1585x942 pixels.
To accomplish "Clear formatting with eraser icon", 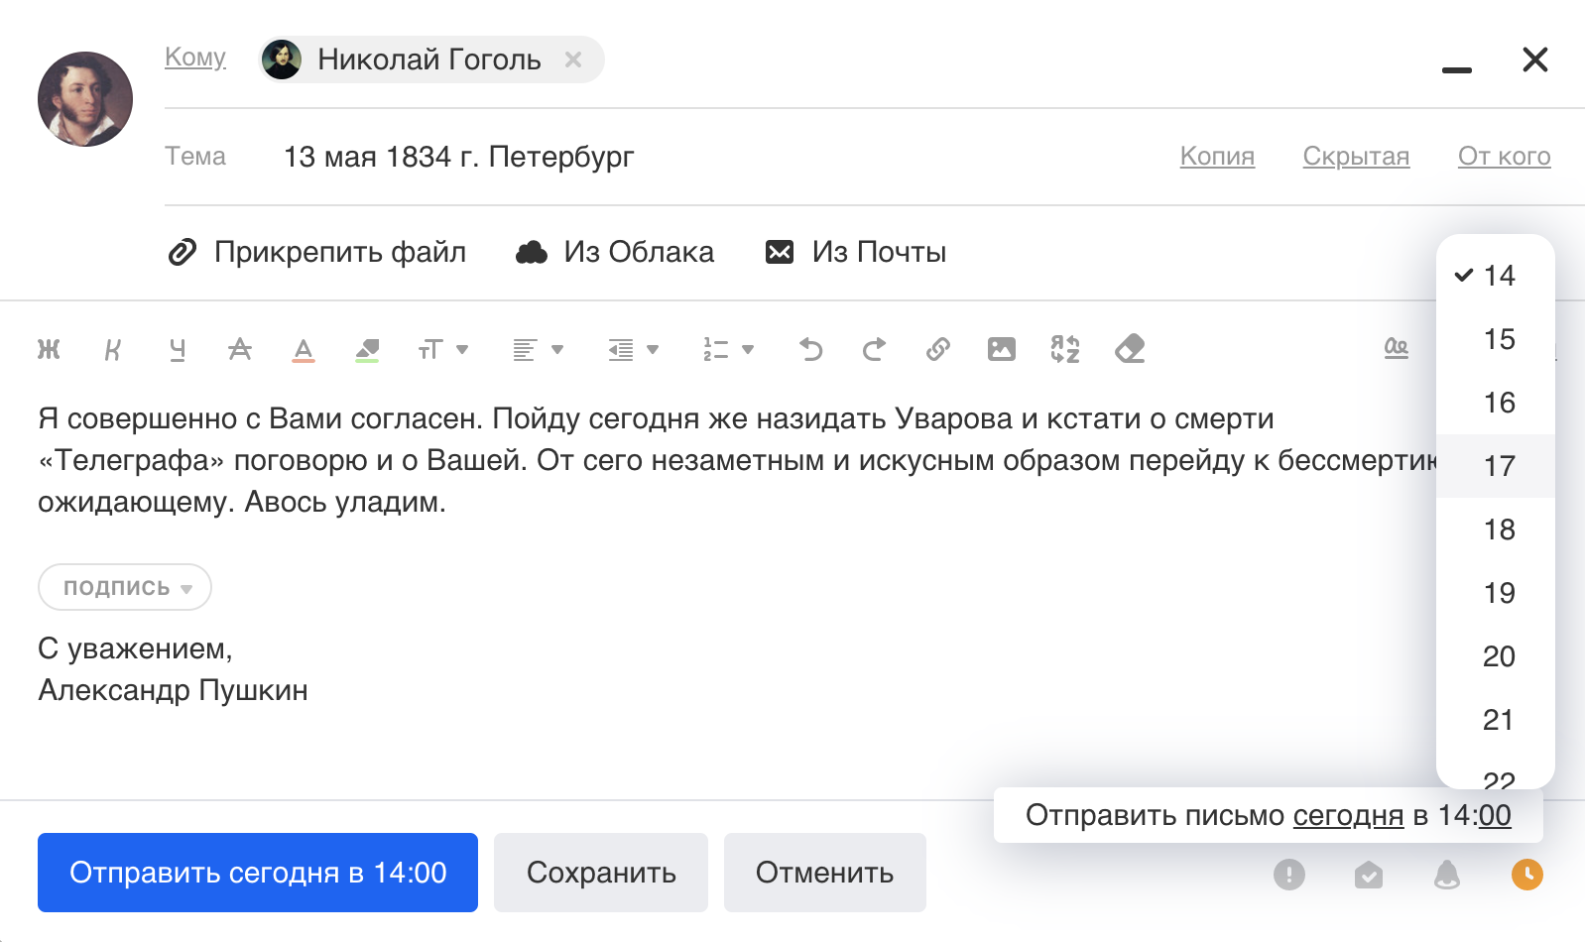I will [x=1130, y=349].
